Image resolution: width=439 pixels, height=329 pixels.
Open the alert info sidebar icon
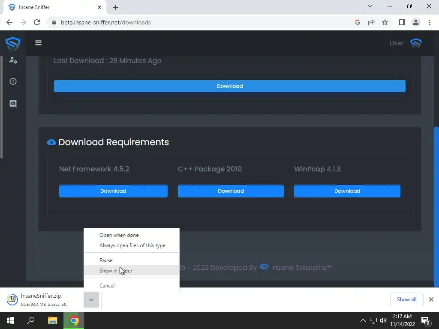click(13, 81)
